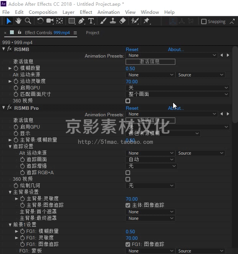
Task: Select the Roto Brush tool
Action: pos(135,21)
